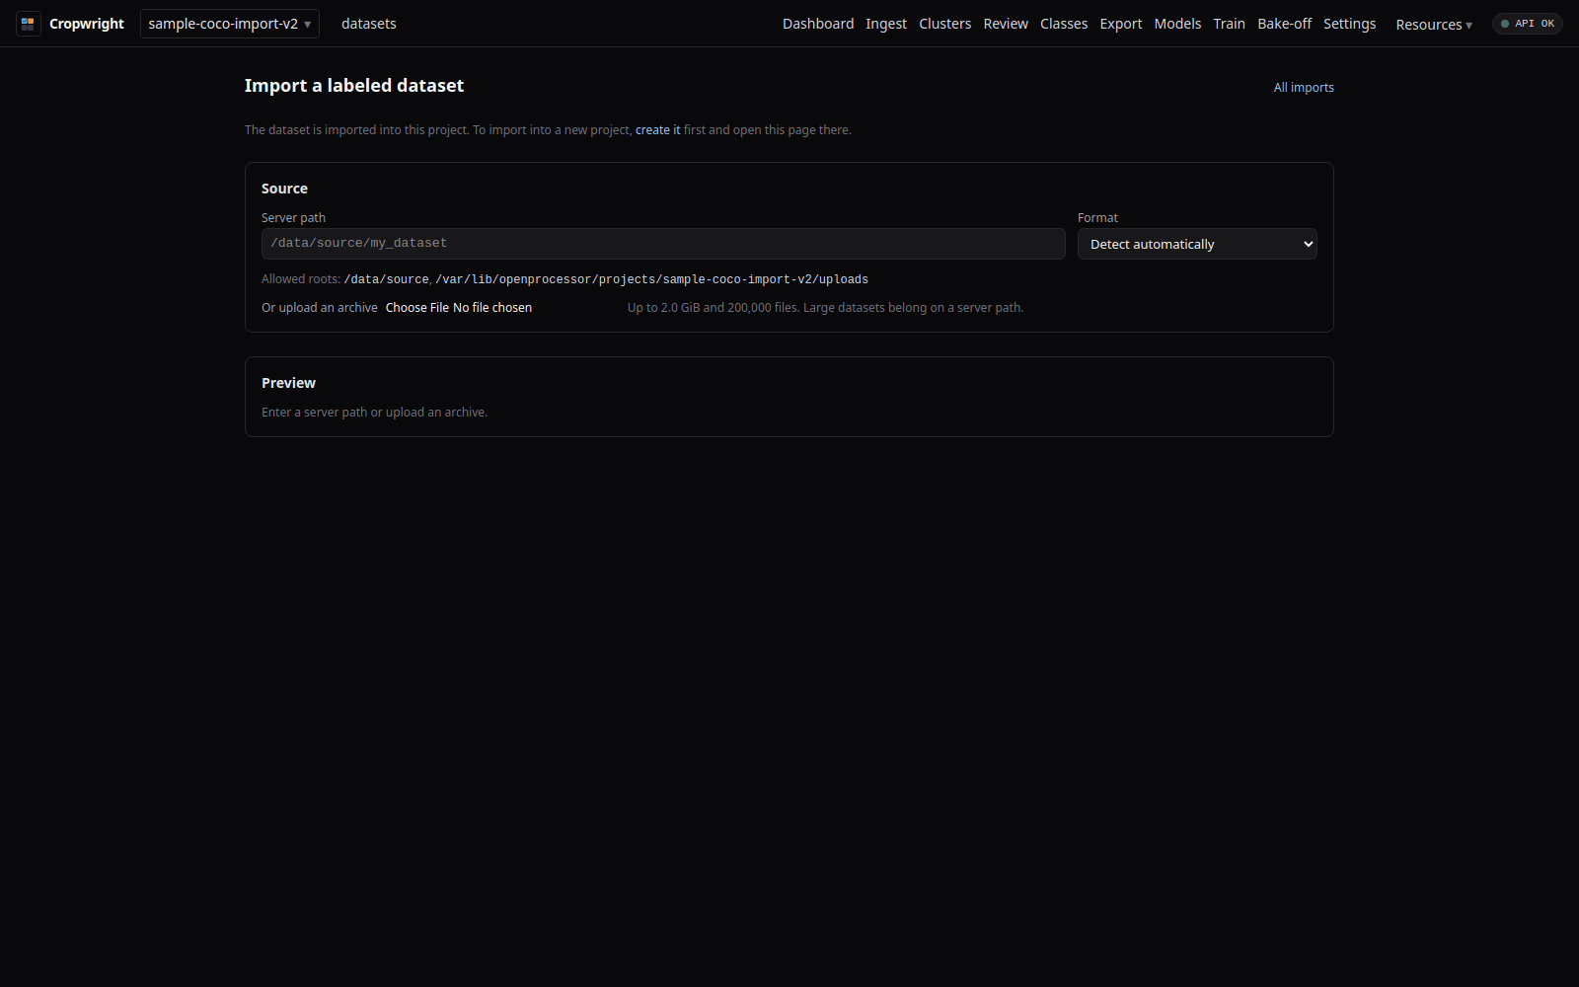Click the API OK status badge
This screenshot has height=987, width=1579.
coord(1528,24)
